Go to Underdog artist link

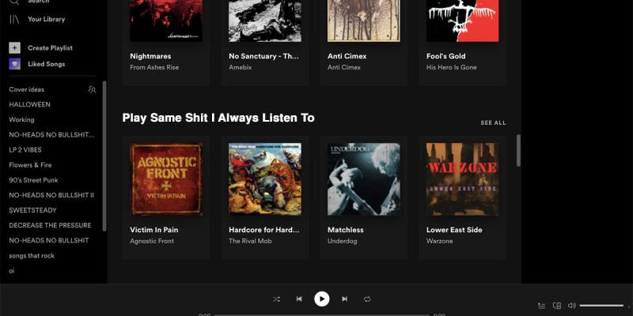click(343, 241)
